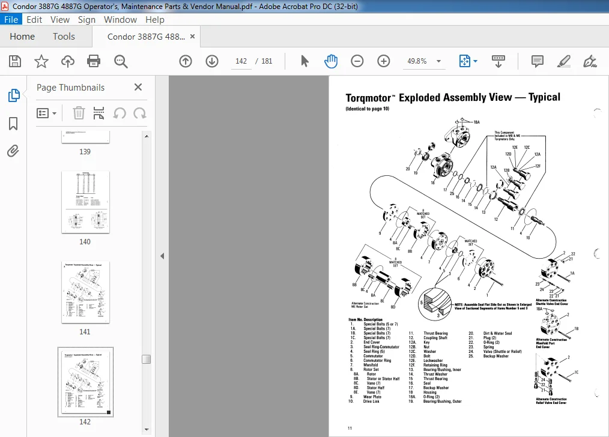Select the page 141 thumbnail

[85, 292]
